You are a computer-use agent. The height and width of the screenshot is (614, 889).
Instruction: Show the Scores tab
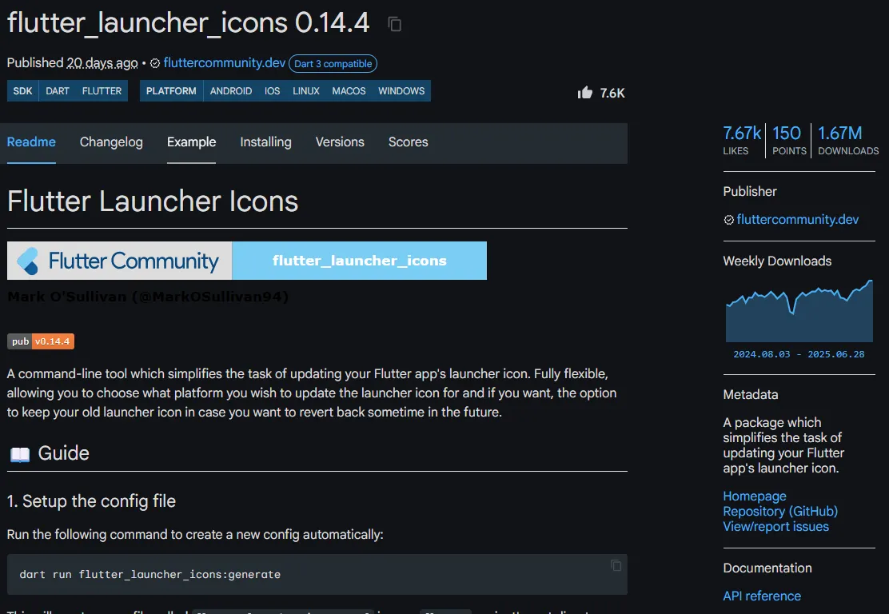click(409, 142)
